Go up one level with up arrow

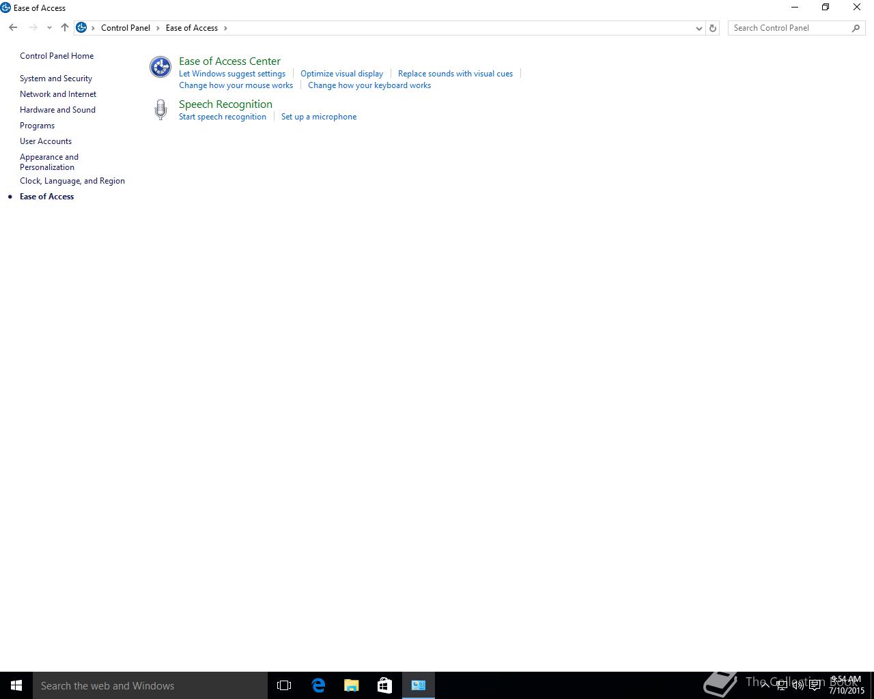point(65,28)
